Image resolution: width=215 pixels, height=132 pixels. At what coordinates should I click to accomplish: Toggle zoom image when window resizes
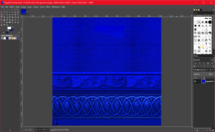(192, 16)
